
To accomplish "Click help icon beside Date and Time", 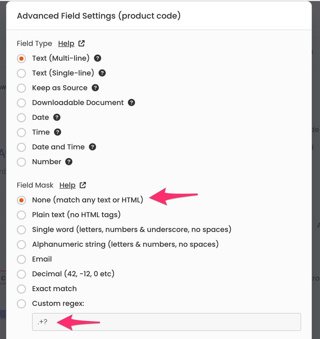I will (93, 147).
